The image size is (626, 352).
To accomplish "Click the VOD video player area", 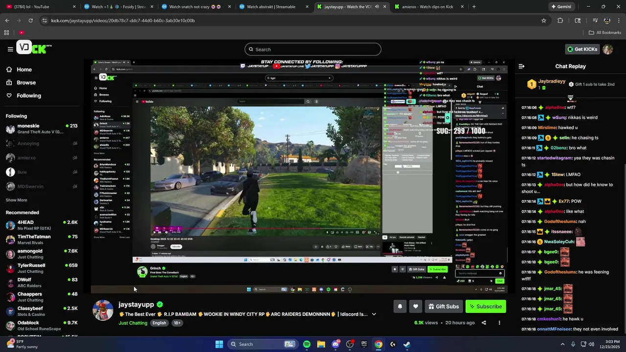I will pos(299,176).
